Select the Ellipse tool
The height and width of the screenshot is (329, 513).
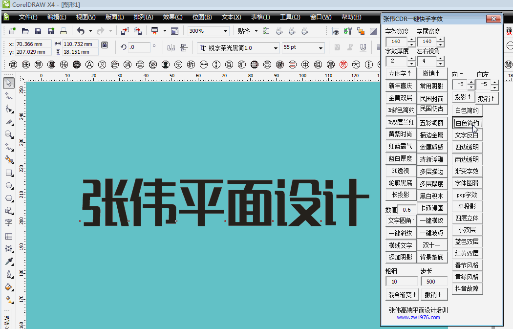click(8, 186)
